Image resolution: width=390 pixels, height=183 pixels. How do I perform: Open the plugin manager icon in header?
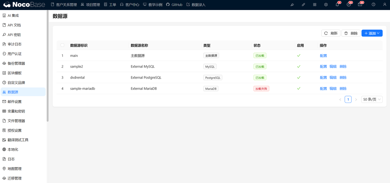pyautogui.click(x=303, y=5)
